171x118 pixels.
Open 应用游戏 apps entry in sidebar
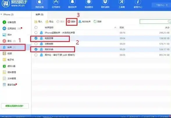pyautogui.click(x=12, y=29)
